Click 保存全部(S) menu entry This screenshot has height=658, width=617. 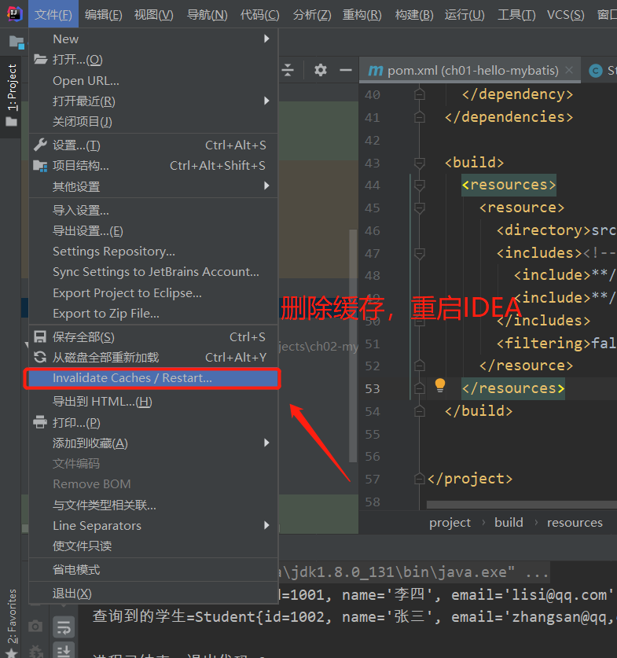coord(153,337)
